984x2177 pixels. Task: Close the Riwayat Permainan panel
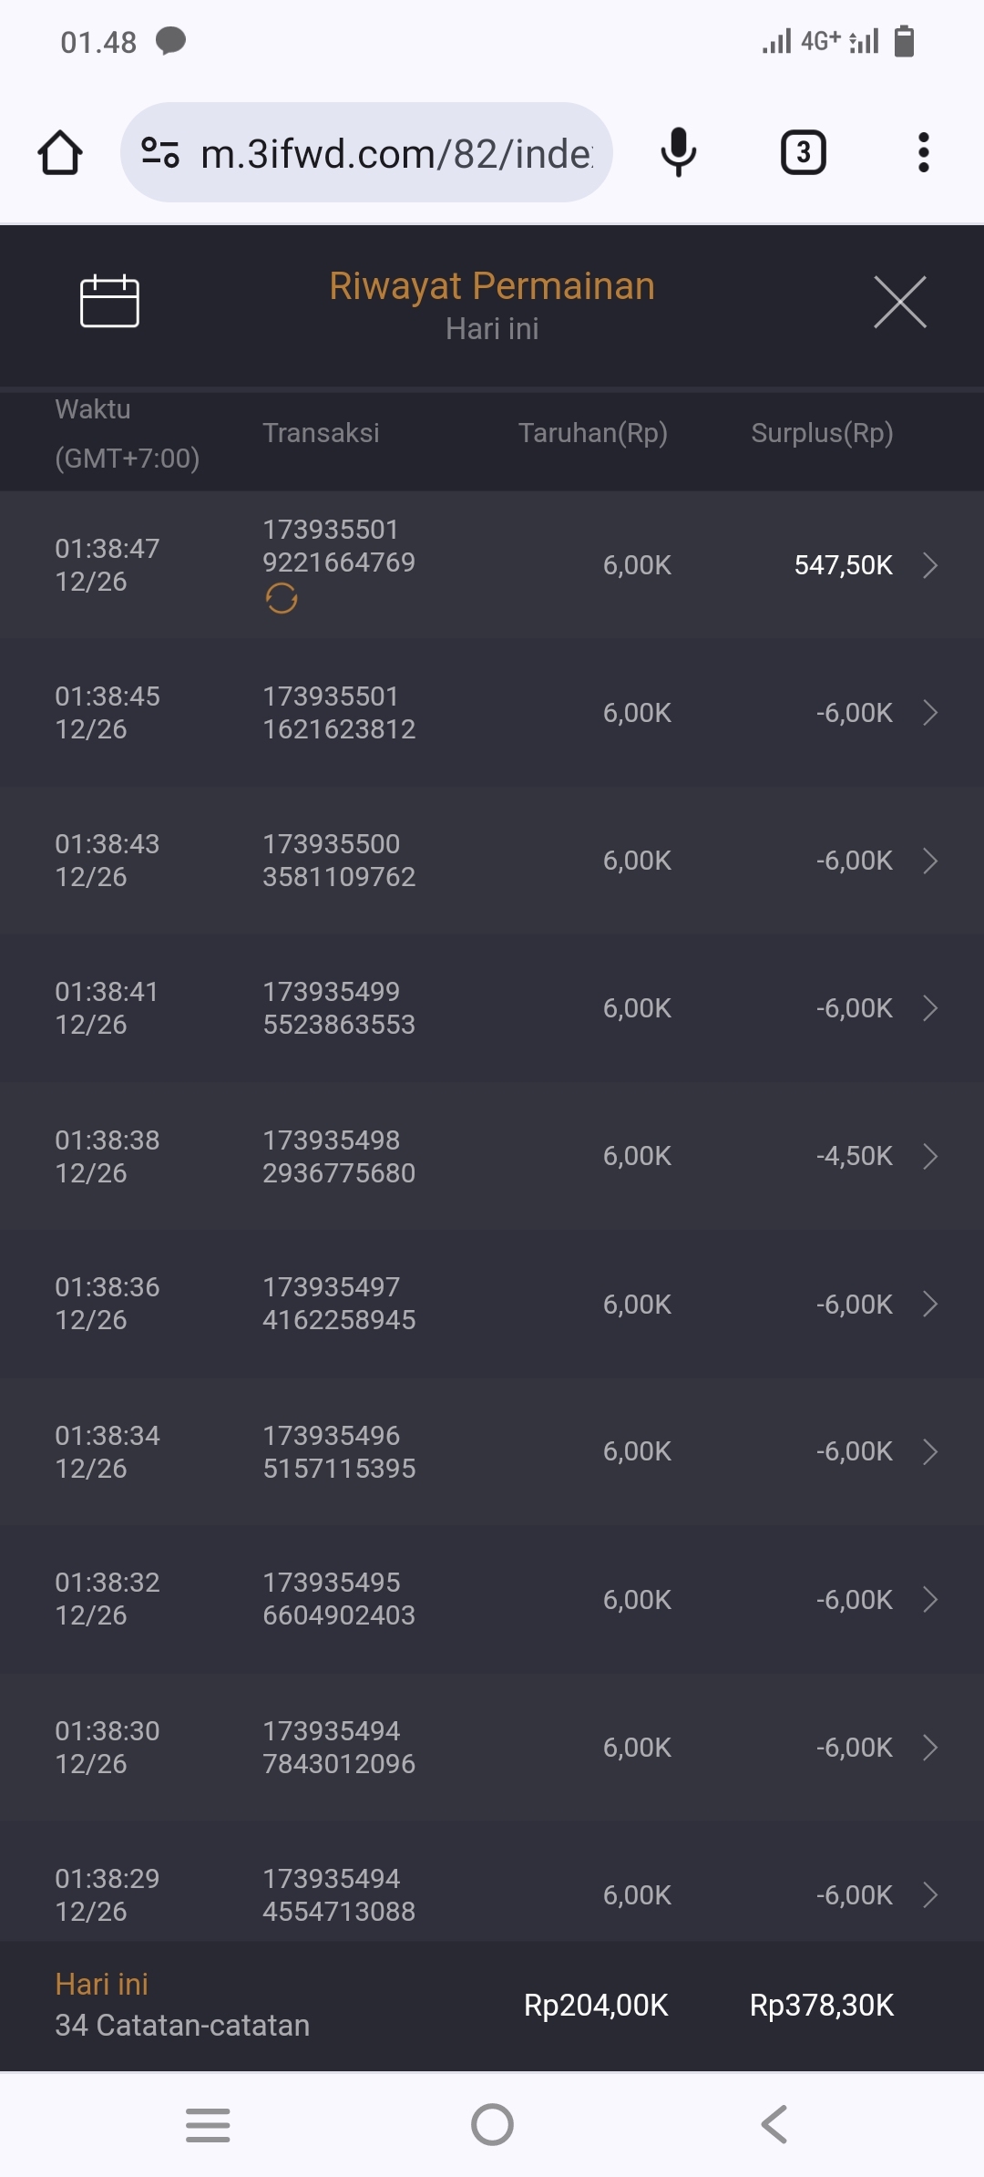tap(899, 302)
